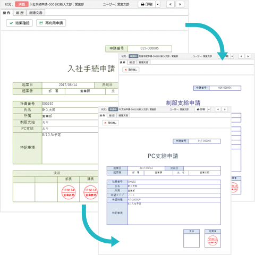Image resolution: width=255 pixels, height=255 pixels.
Task: Go to the next document in the PC支給申請 window
Action: tap(225, 109)
